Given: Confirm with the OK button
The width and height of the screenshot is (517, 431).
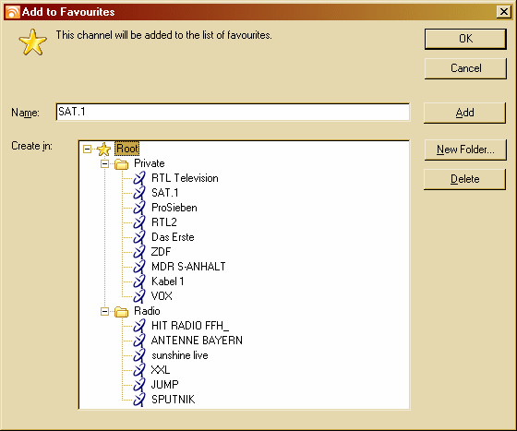Looking at the screenshot, I should (465, 39).
